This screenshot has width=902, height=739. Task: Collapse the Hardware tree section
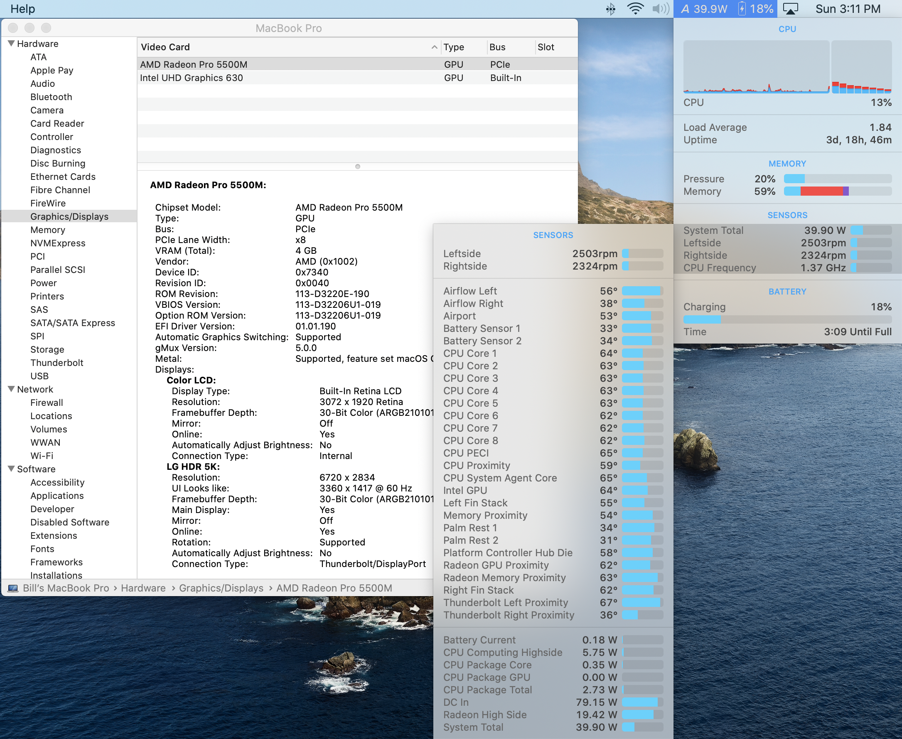coord(12,44)
